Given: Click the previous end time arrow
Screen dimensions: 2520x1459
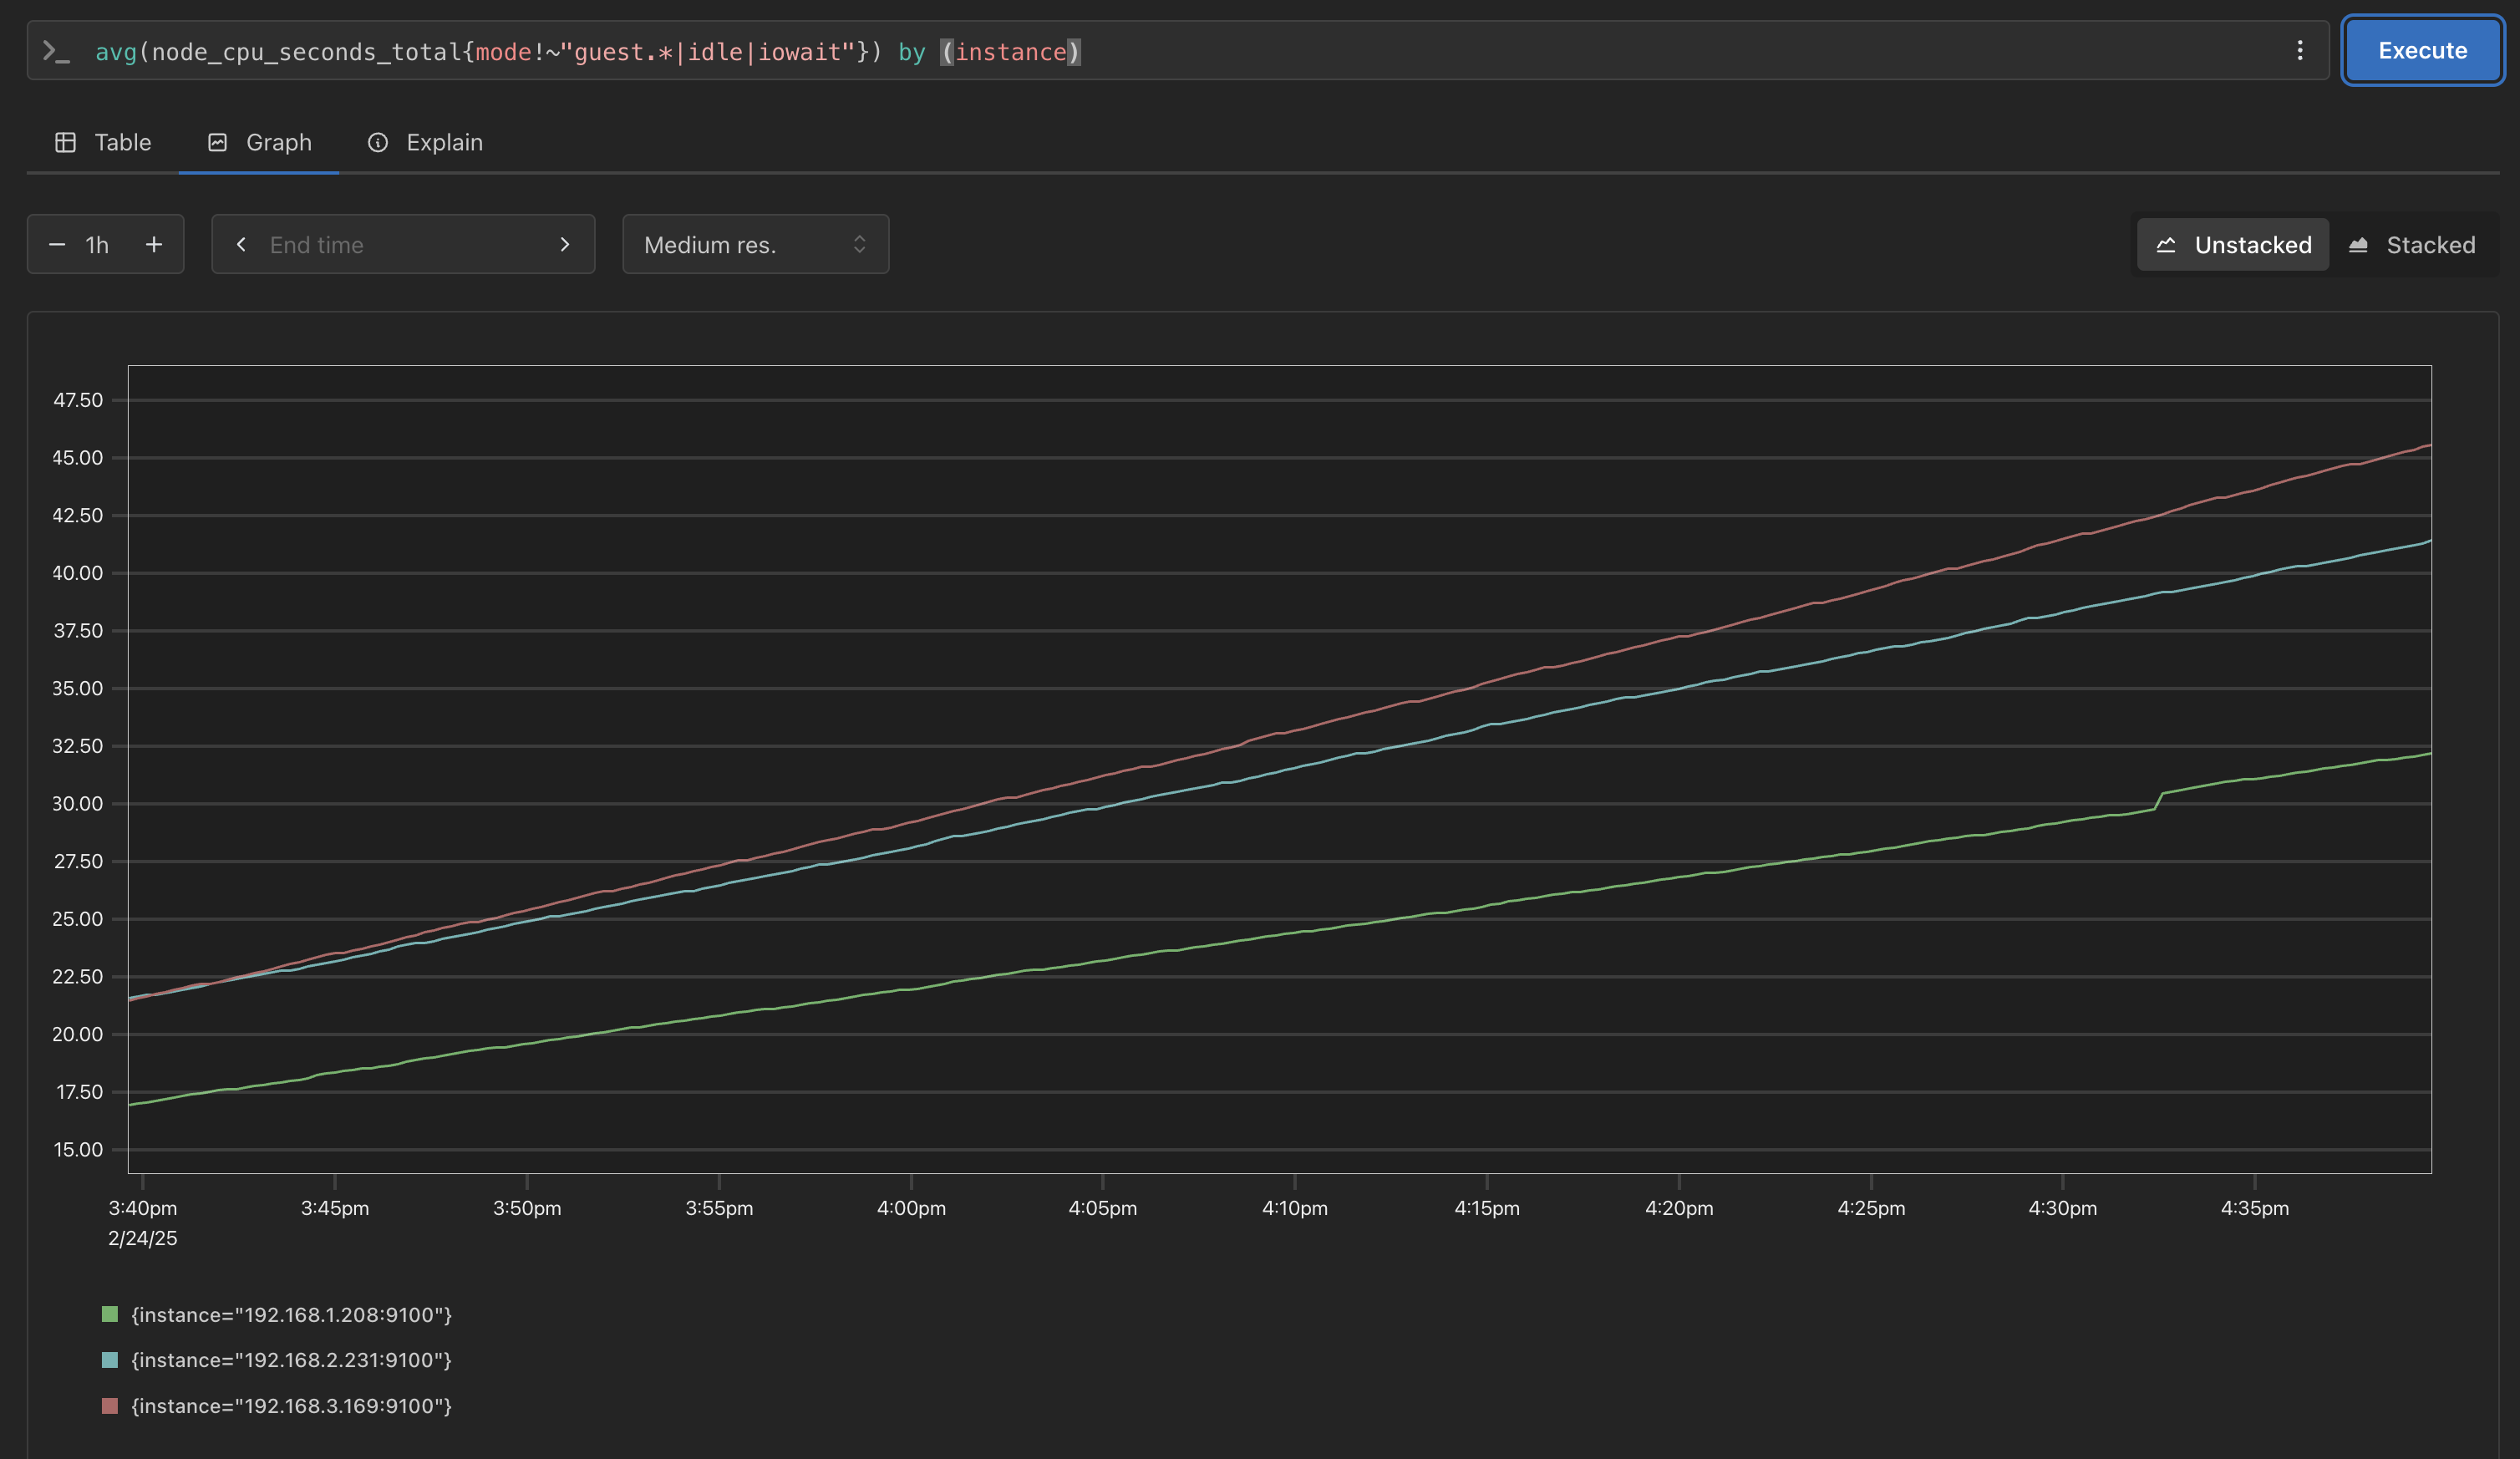Looking at the screenshot, I should click(x=241, y=245).
